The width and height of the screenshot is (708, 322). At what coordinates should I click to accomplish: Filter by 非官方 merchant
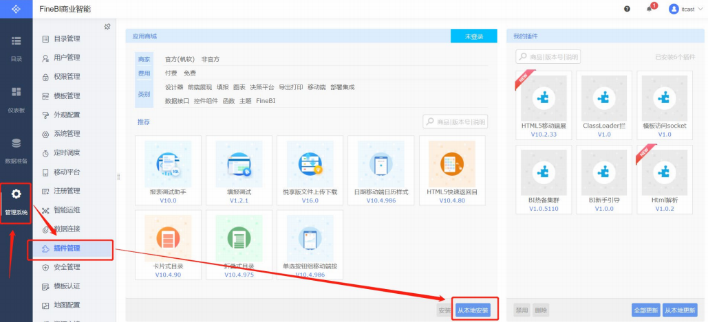(x=211, y=59)
